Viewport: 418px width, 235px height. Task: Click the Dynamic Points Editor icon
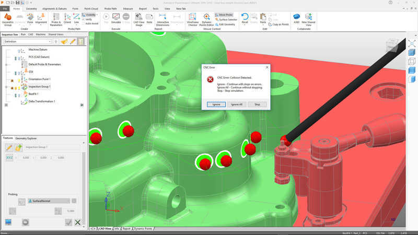(x=207, y=18)
